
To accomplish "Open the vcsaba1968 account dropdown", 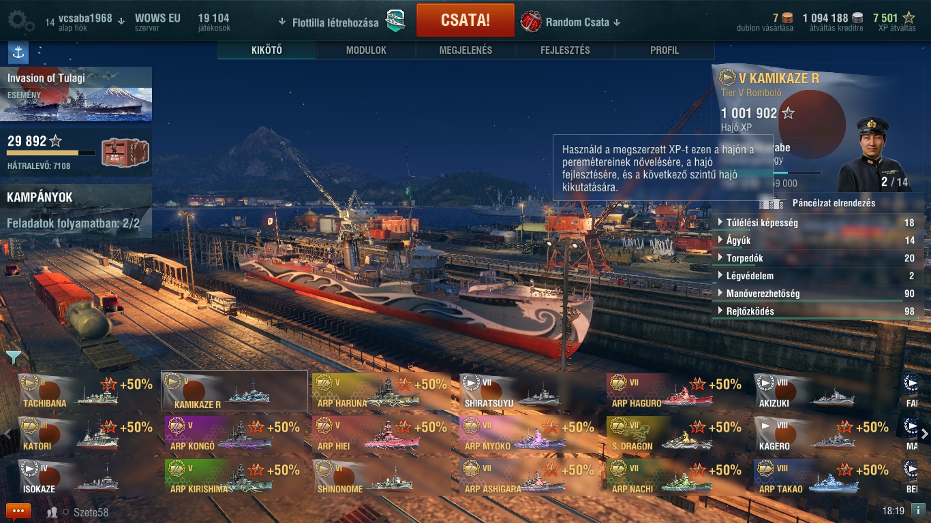I will coord(121,20).
